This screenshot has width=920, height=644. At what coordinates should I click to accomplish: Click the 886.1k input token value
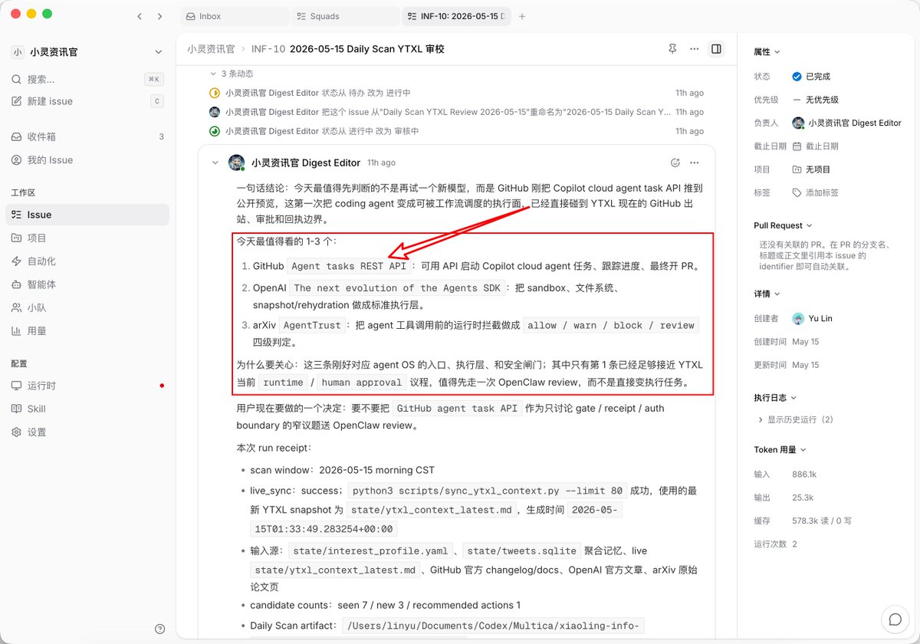pos(804,475)
